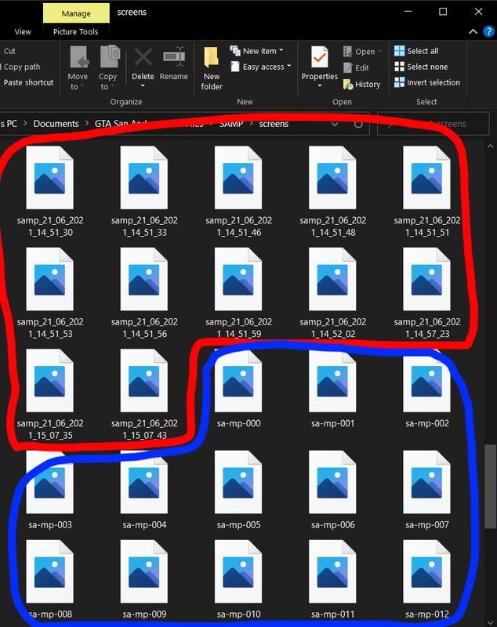This screenshot has height=627, width=497.
Task: Click the History button
Action: click(362, 85)
